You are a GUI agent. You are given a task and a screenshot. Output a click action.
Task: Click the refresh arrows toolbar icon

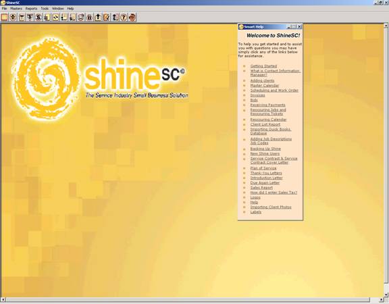click(x=56, y=18)
